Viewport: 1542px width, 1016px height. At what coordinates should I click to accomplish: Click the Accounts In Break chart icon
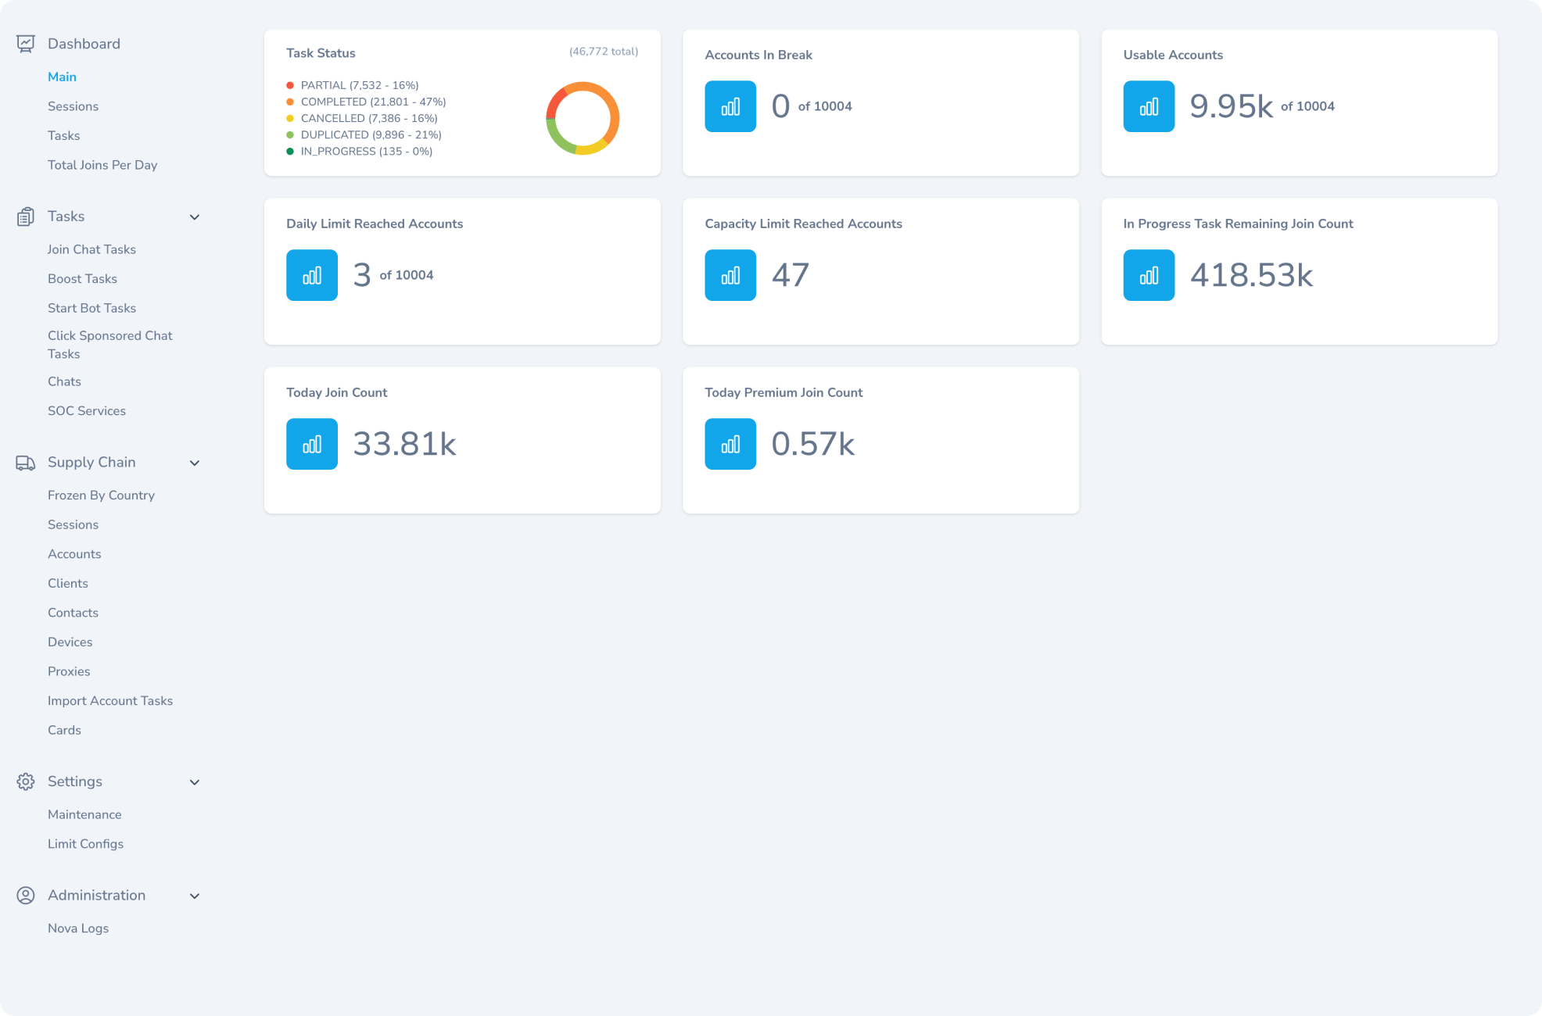(x=730, y=106)
